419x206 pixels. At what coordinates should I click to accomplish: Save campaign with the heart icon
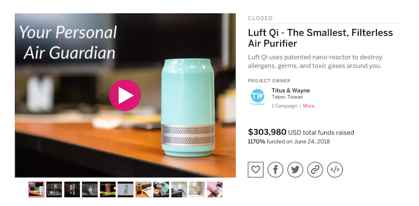256,170
